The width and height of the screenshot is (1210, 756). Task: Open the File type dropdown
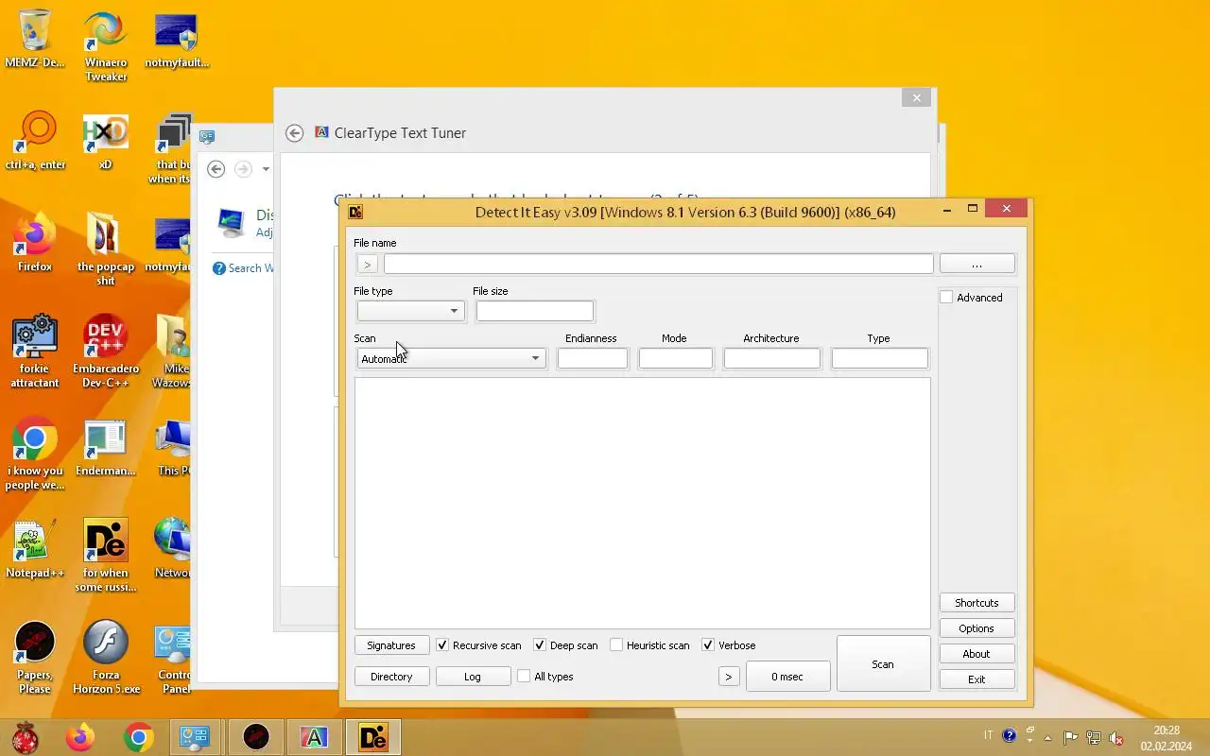click(410, 311)
